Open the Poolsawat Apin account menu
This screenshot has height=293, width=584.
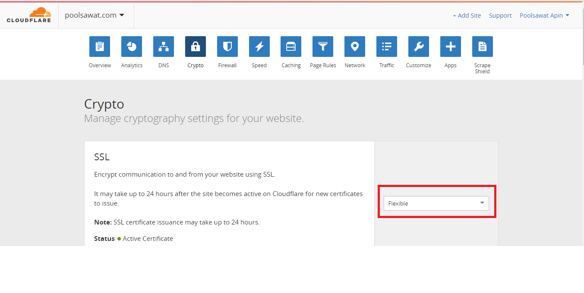pyautogui.click(x=544, y=16)
